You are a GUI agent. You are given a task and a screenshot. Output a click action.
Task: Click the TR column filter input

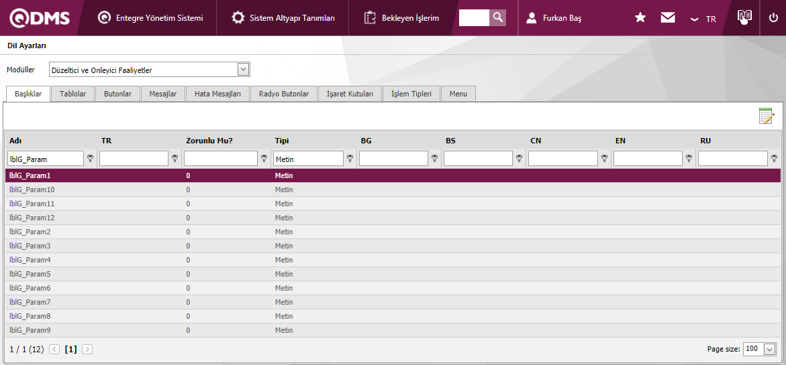(x=134, y=159)
